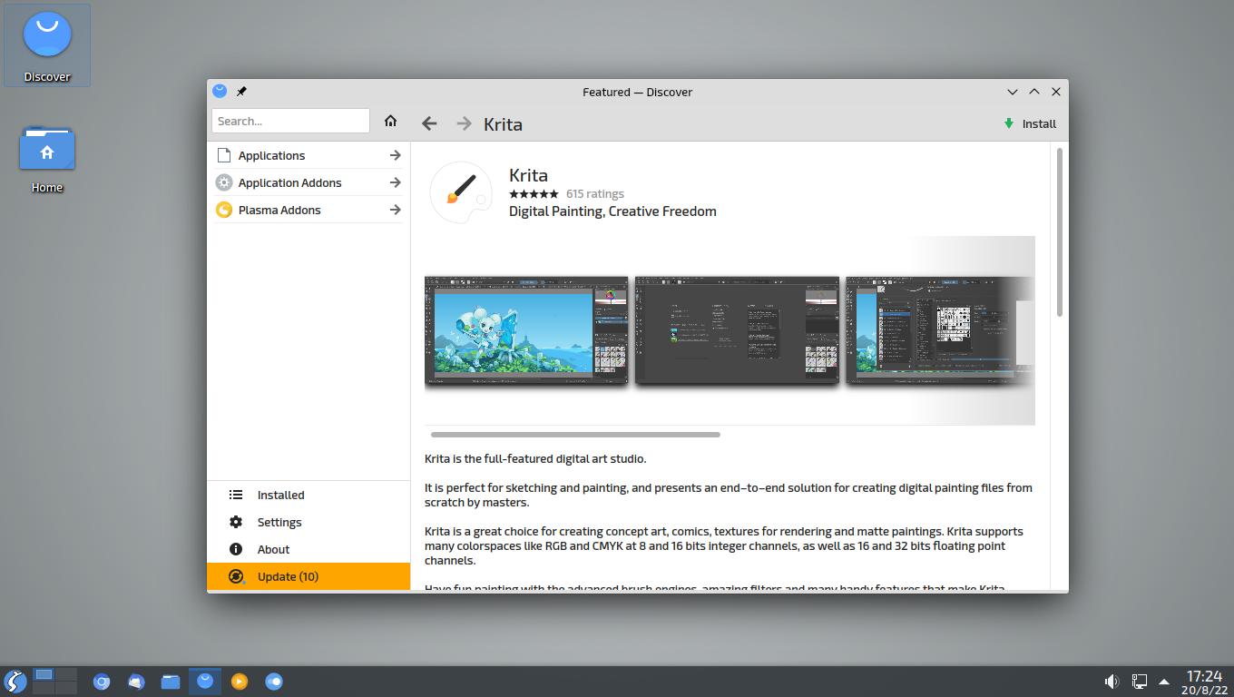Show hidden system tray icons

click(x=1164, y=682)
